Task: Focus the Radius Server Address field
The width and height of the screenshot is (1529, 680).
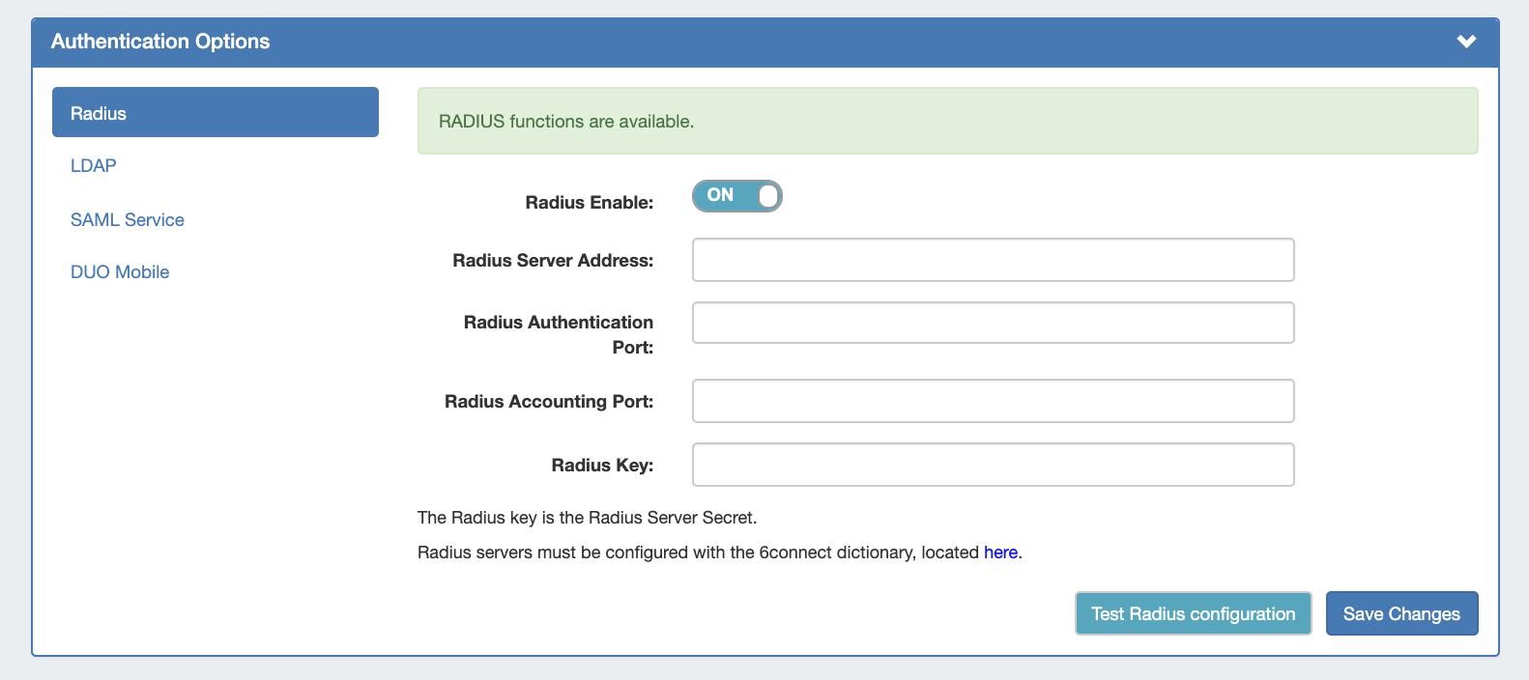Action: 993,261
